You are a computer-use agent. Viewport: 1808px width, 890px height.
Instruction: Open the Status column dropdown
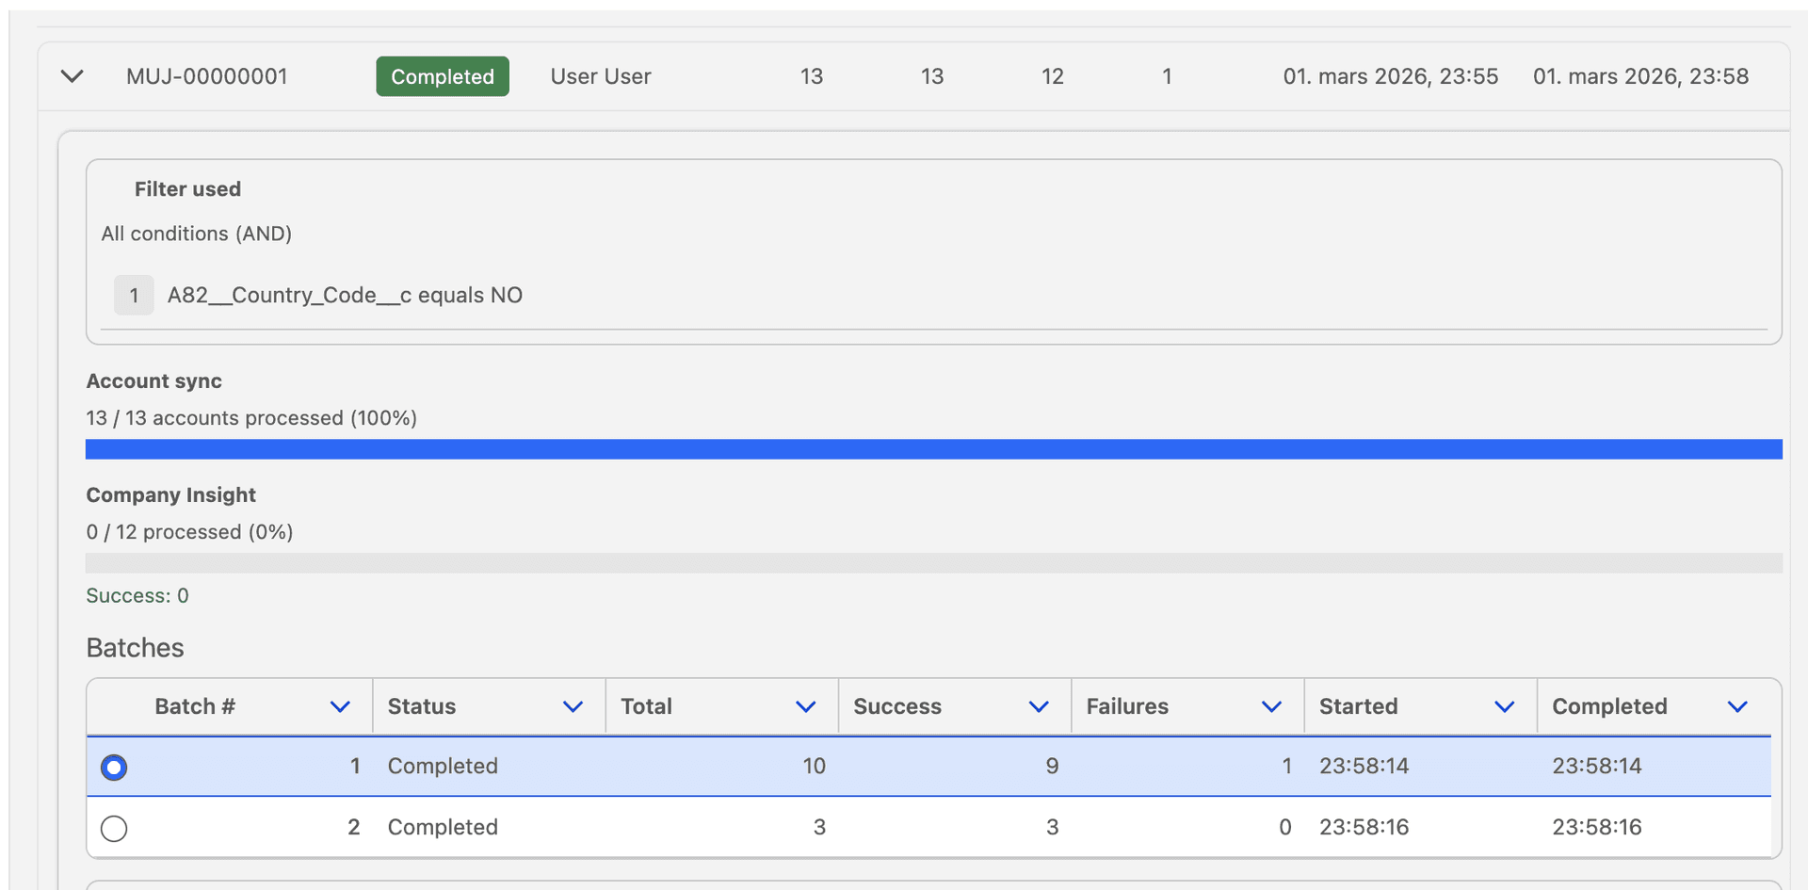coord(573,706)
